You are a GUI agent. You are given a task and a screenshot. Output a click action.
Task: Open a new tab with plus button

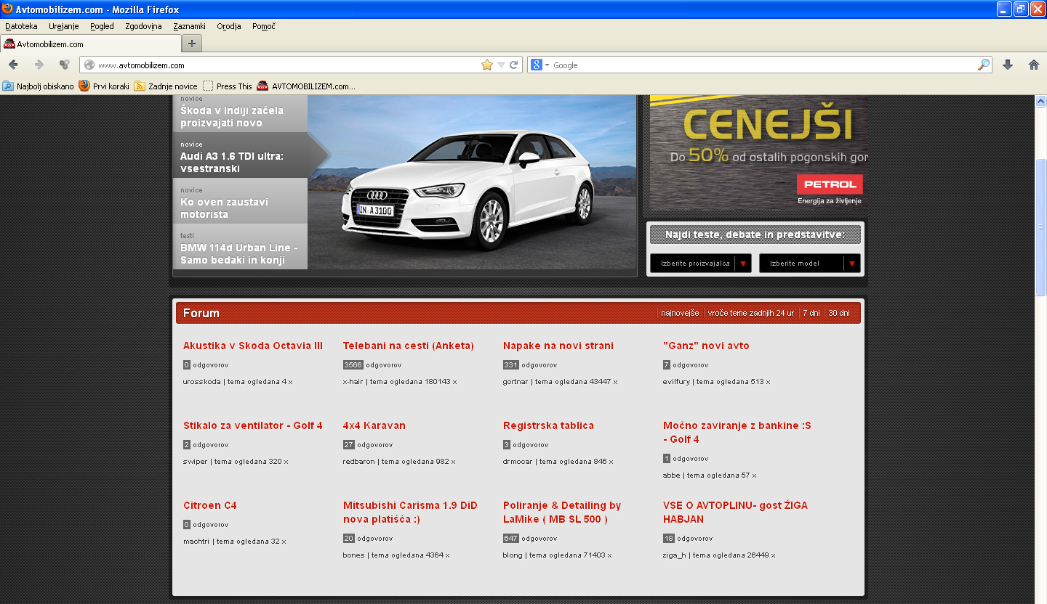point(192,44)
